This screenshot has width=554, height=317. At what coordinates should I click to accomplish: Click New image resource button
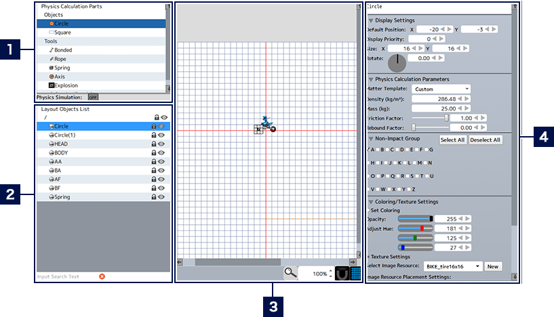[x=493, y=266]
